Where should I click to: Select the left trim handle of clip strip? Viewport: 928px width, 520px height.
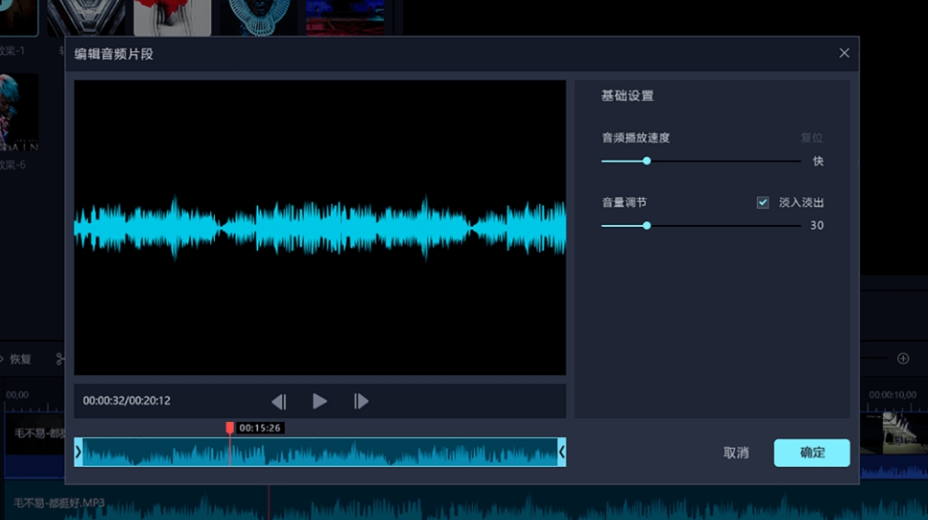[79, 452]
